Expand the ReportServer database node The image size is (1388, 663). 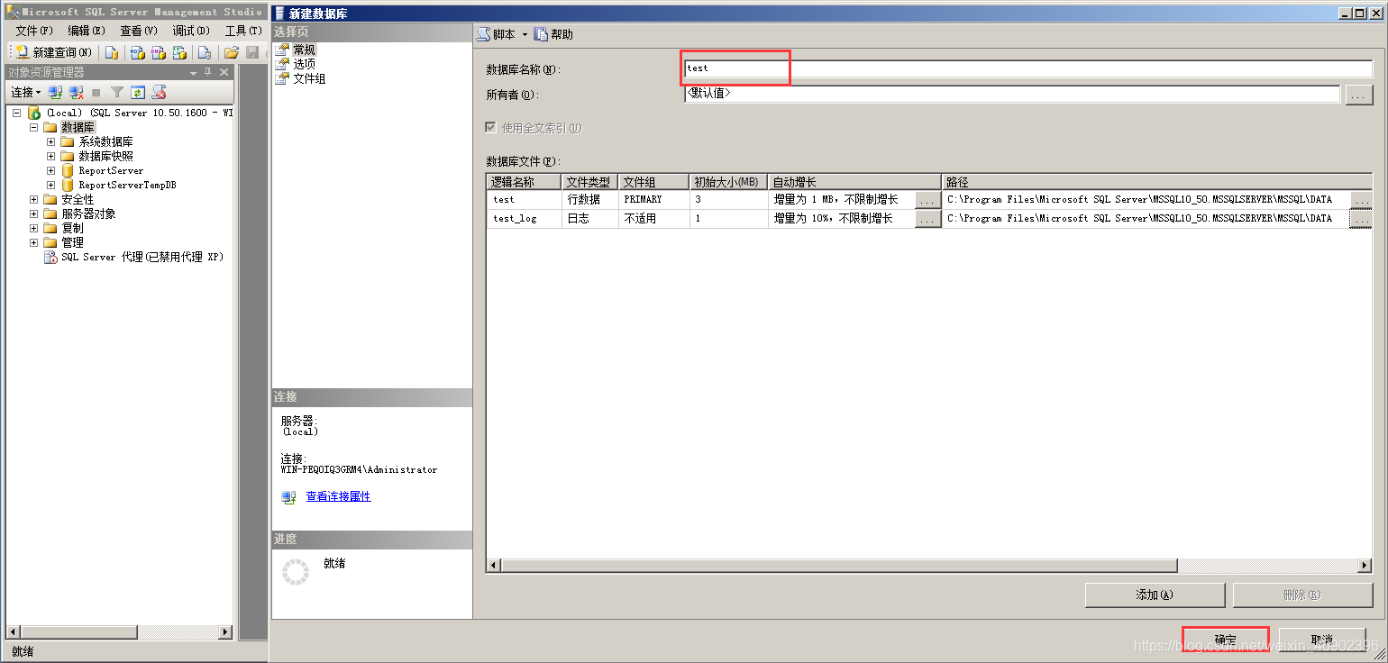[50, 170]
